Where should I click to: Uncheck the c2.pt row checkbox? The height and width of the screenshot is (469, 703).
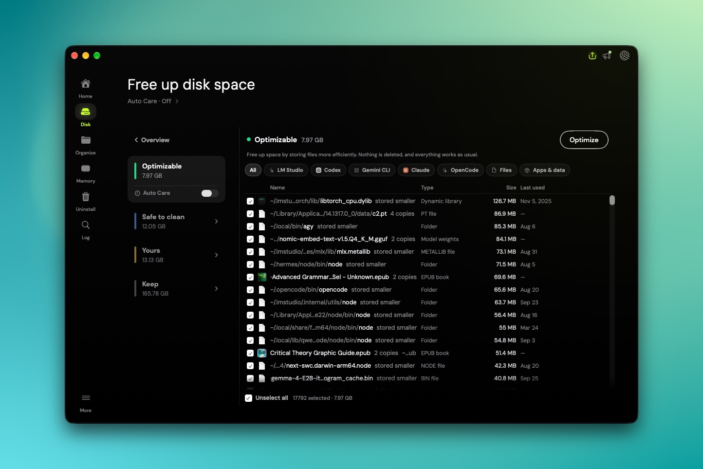(x=250, y=214)
